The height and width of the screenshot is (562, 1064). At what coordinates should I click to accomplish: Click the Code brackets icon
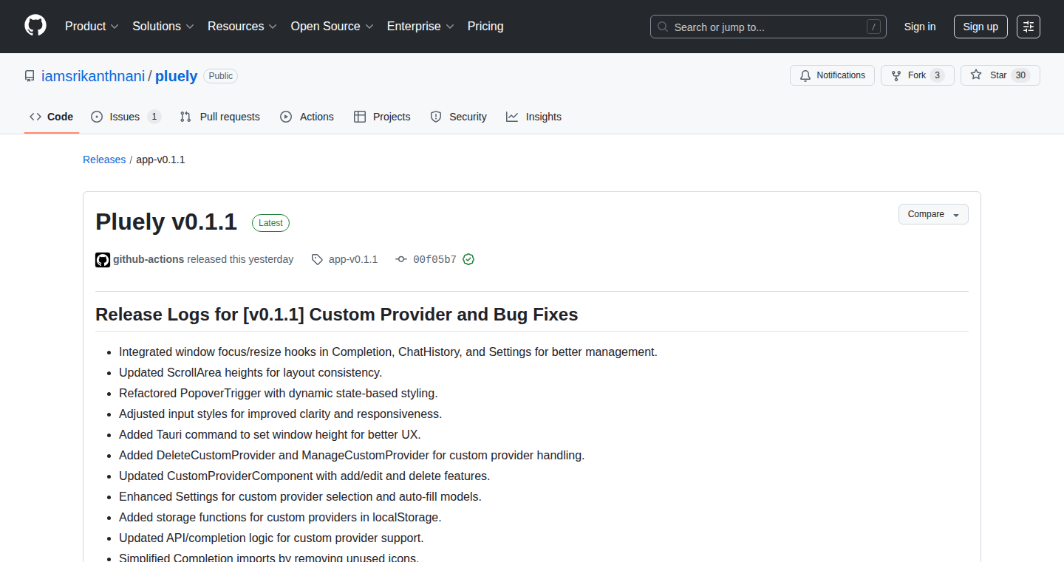click(x=35, y=117)
